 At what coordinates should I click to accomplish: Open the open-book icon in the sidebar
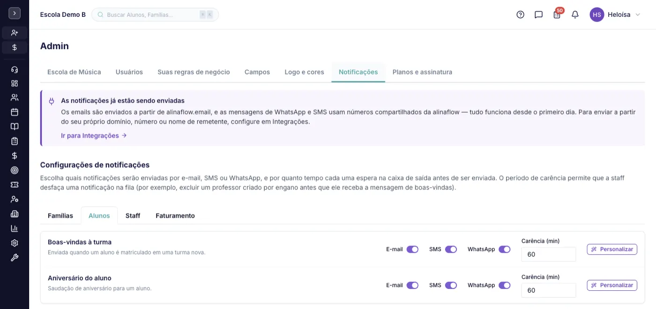(x=15, y=126)
